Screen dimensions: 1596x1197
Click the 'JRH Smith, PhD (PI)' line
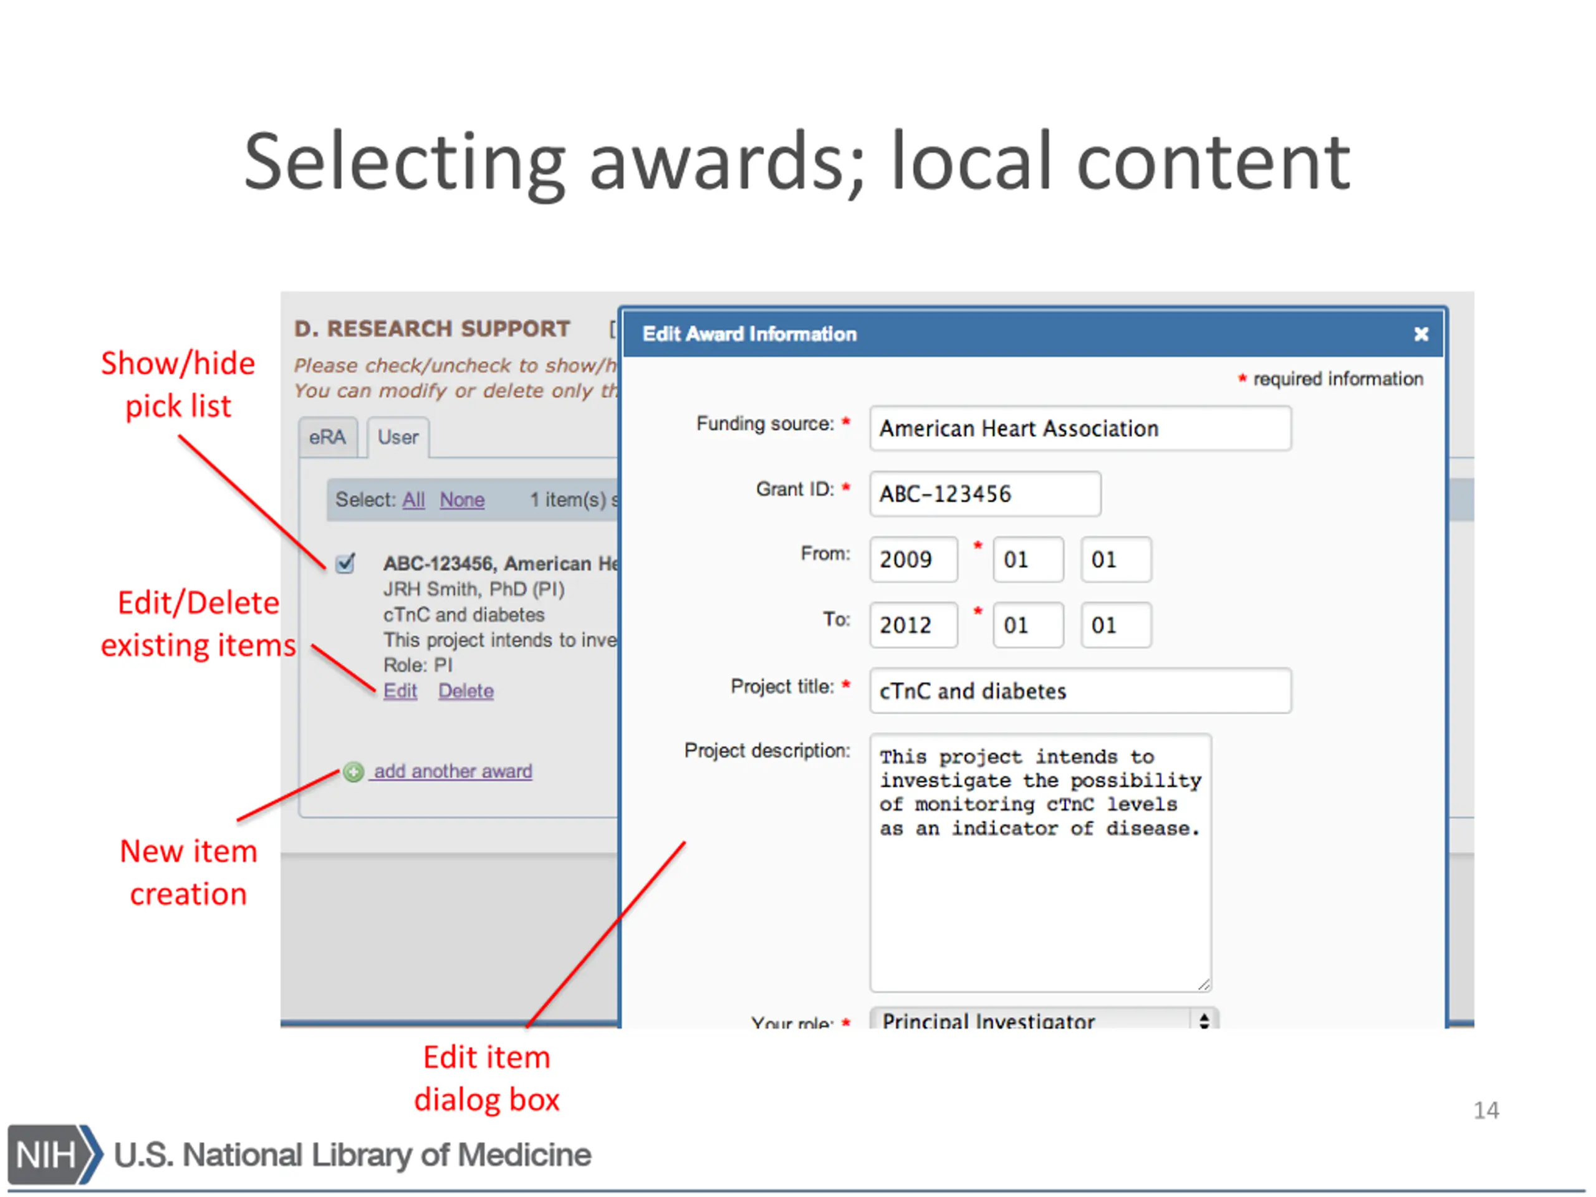(x=474, y=590)
